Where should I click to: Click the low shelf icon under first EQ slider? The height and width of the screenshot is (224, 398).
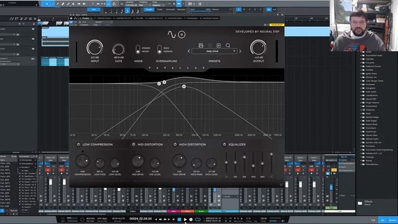tap(226, 177)
